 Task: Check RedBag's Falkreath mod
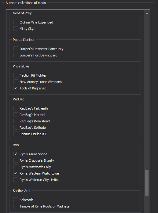(x=16, y=108)
